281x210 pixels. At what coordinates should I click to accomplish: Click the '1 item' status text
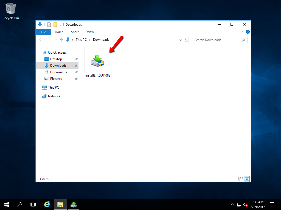44,179
